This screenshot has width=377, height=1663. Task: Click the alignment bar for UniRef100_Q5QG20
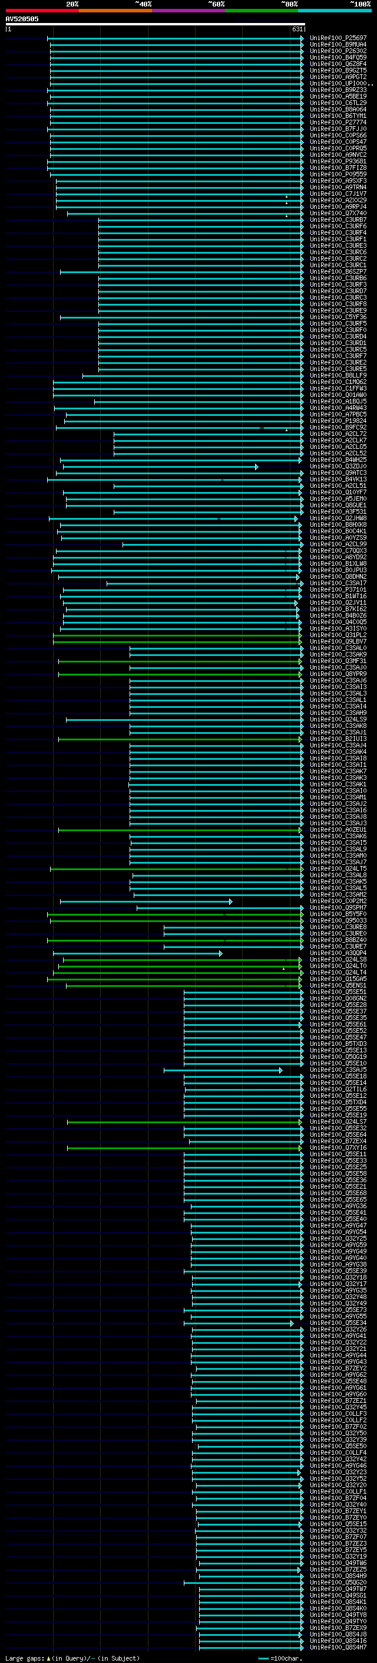pyautogui.click(x=244, y=1583)
